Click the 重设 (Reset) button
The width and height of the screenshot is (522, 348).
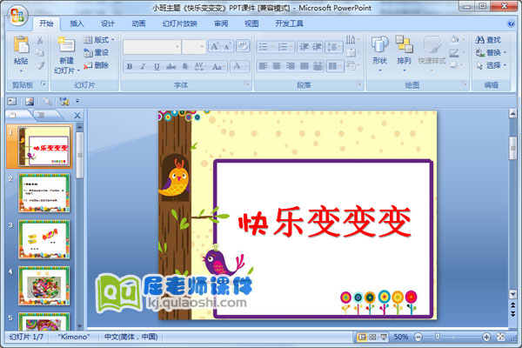(x=96, y=52)
